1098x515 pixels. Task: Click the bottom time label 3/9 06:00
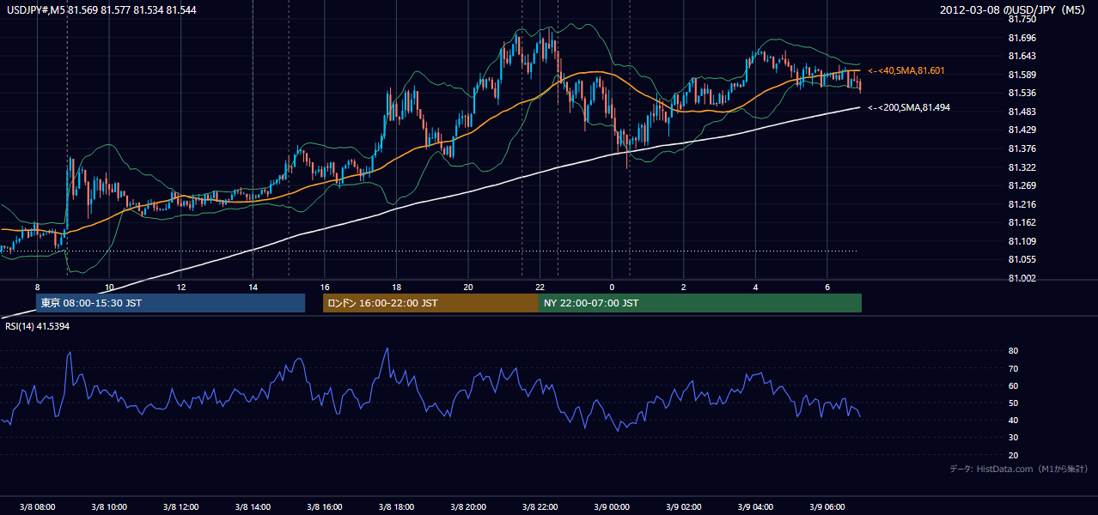(x=827, y=506)
